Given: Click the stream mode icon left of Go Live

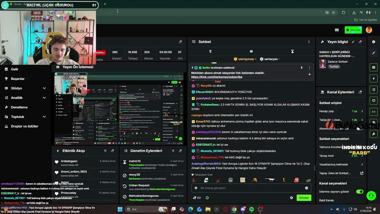Looking at the screenshot, I should (337, 30).
